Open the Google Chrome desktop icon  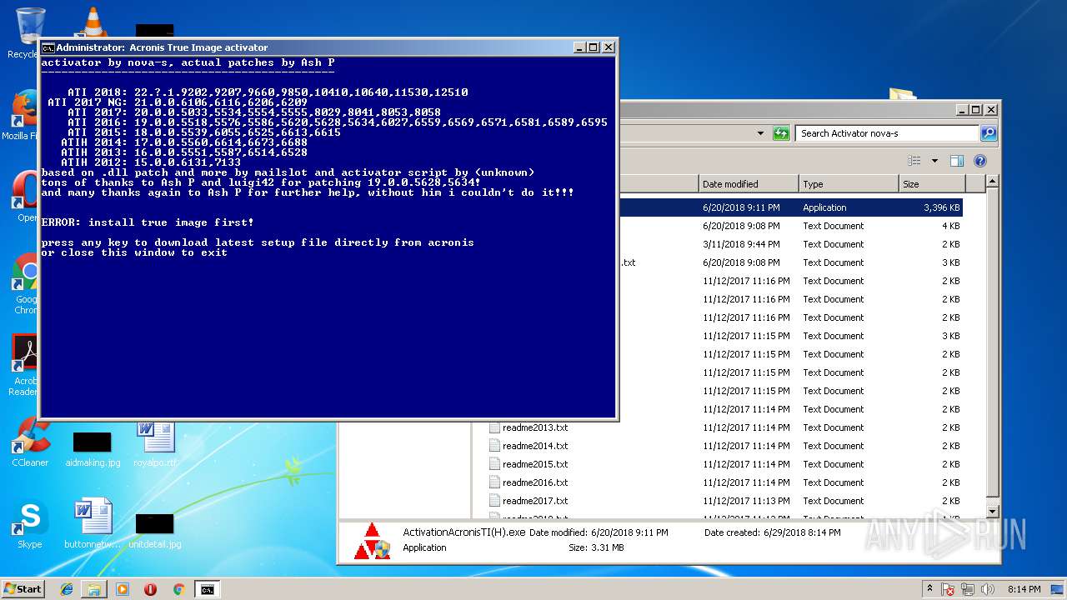coord(27,283)
